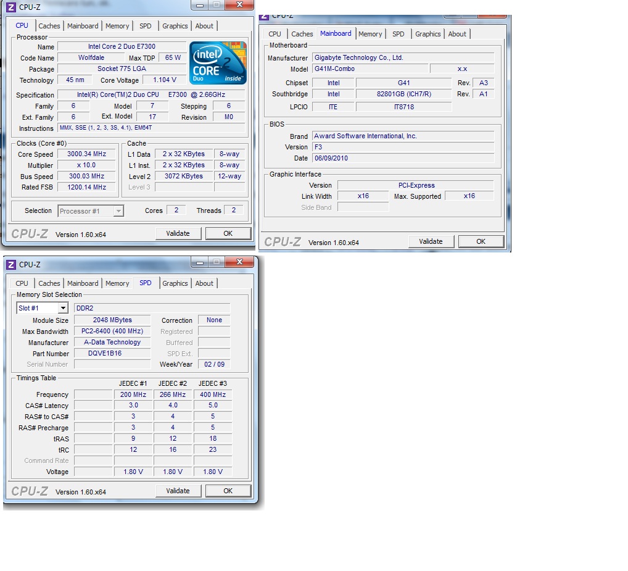Close the top CPU-Z CPU window
This screenshot has width=628, height=571.
tap(239, 5)
